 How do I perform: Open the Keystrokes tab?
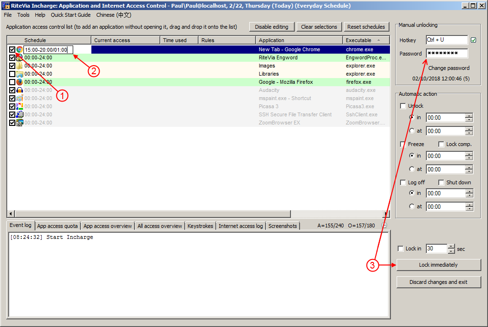200,226
